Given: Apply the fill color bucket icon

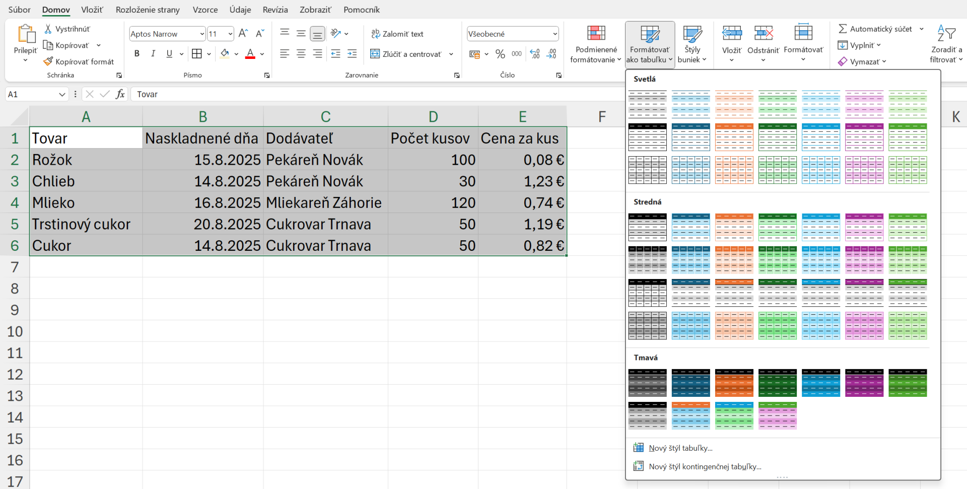Looking at the screenshot, I should [225, 53].
